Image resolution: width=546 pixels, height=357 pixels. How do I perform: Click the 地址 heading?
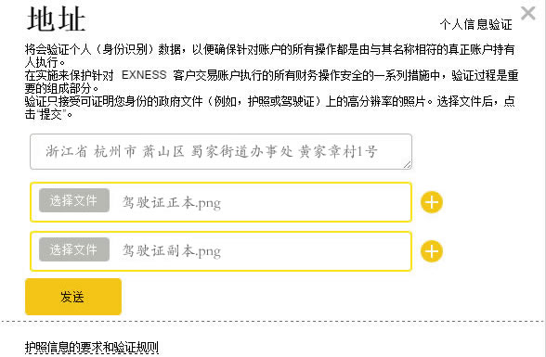pyautogui.click(x=56, y=19)
